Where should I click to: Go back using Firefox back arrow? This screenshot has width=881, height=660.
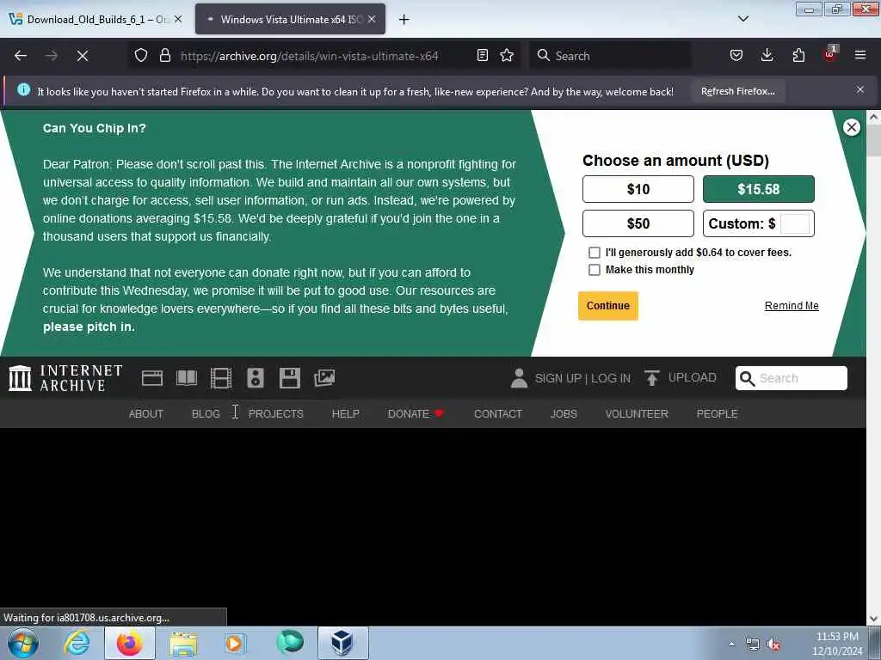click(21, 56)
